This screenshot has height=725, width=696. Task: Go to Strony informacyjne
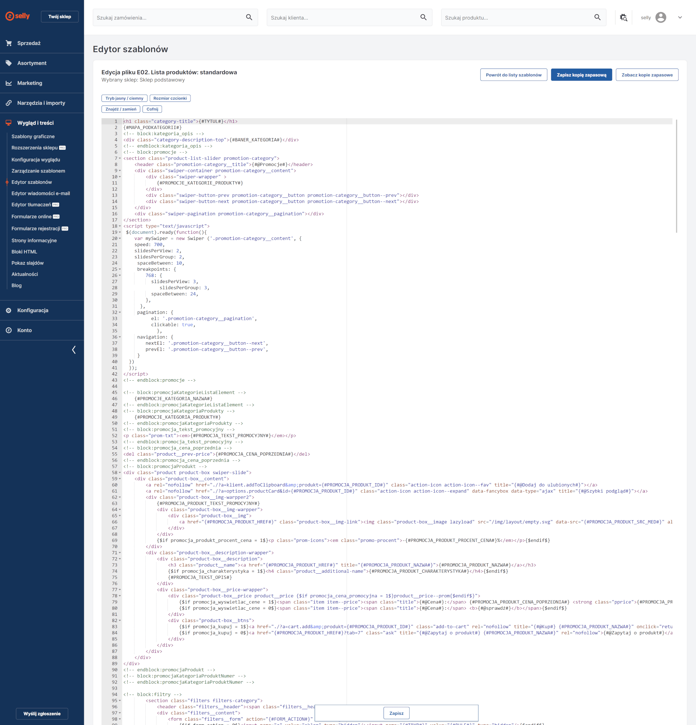pyautogui.click(x=34, y=240)
